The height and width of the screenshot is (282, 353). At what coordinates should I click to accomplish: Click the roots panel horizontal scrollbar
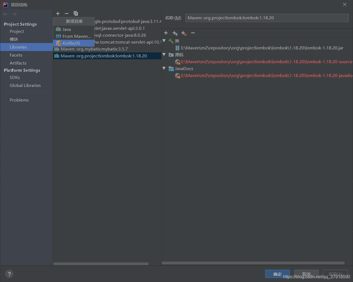click(x=253, y=263)
